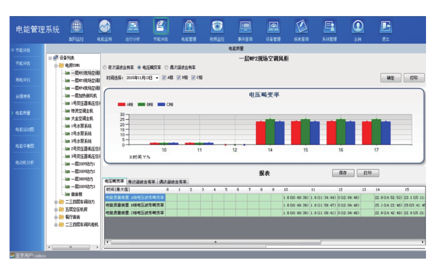Select the 奇次谐波含有率 radio button

pyautogui.click(x=104, y=67)
